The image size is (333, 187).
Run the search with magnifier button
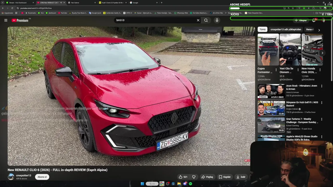coord(206,20)
